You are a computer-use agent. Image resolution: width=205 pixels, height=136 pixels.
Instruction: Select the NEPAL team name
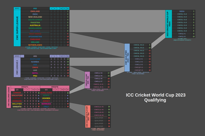(35, 73)
